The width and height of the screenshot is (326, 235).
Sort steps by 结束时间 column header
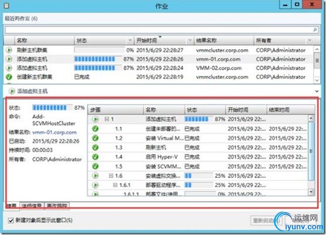[291, 110]
